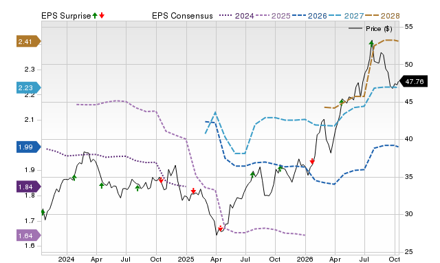This screenshot has height=263, width=440.
Task: Click the green up arrow in EPS Surprise legend
Action: click(x=95, y=15)
